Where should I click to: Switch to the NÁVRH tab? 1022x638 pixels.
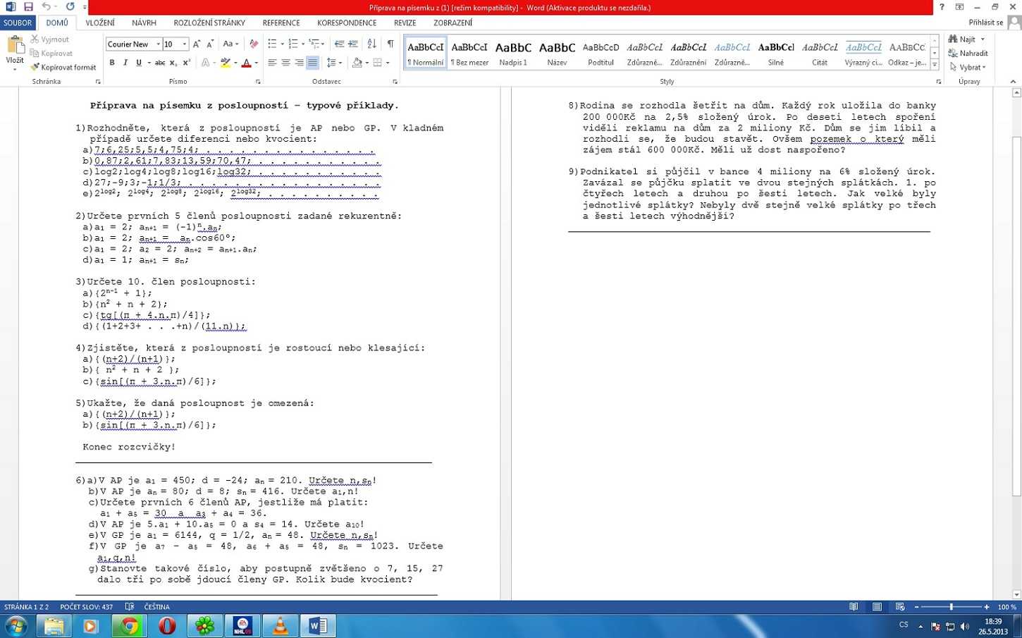[x=144, y=23]
